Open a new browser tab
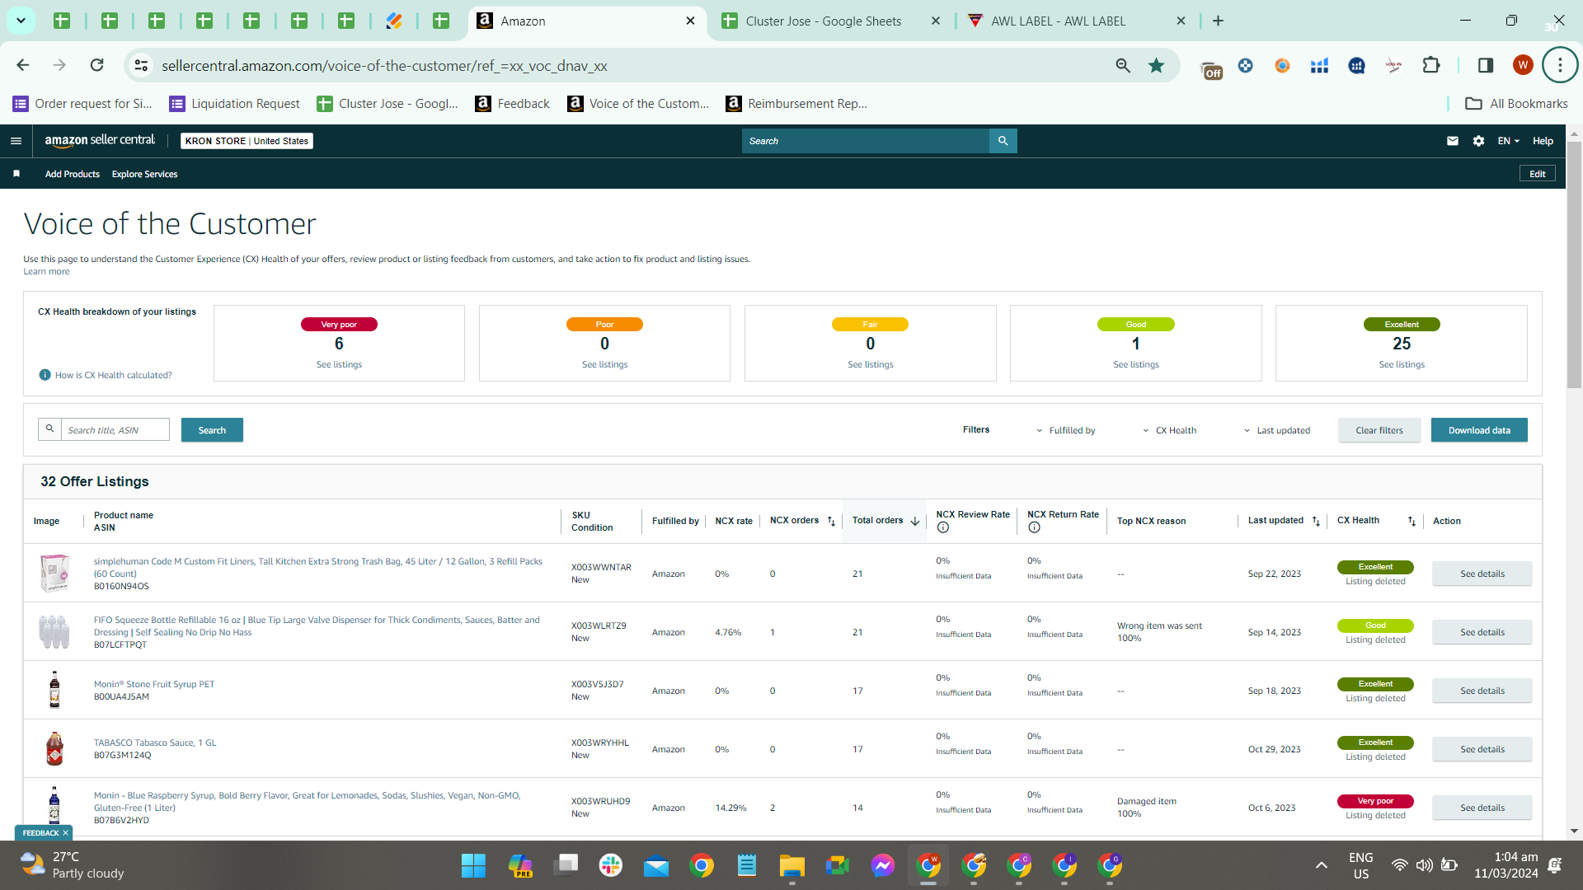The height and width of the screenshot is (890, 1583). pyautogui.click(x=1218, y=21)
